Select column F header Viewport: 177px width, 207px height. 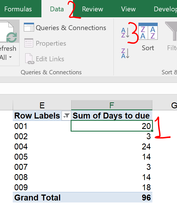(x=111, y=105)
